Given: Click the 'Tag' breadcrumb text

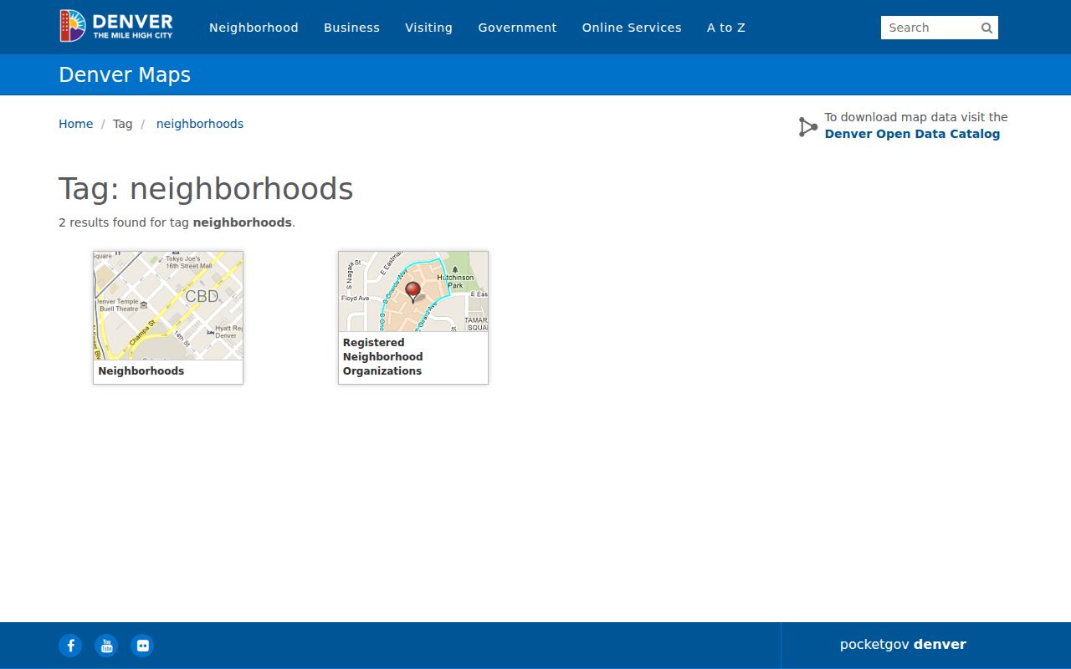Looking at the screenshot, I should pos(123,124).
